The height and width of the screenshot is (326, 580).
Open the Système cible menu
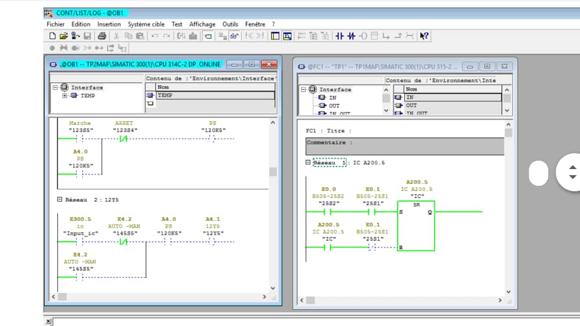(x=146, y=24)
